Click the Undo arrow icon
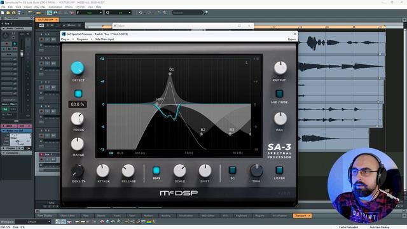 tap(141, 13)
